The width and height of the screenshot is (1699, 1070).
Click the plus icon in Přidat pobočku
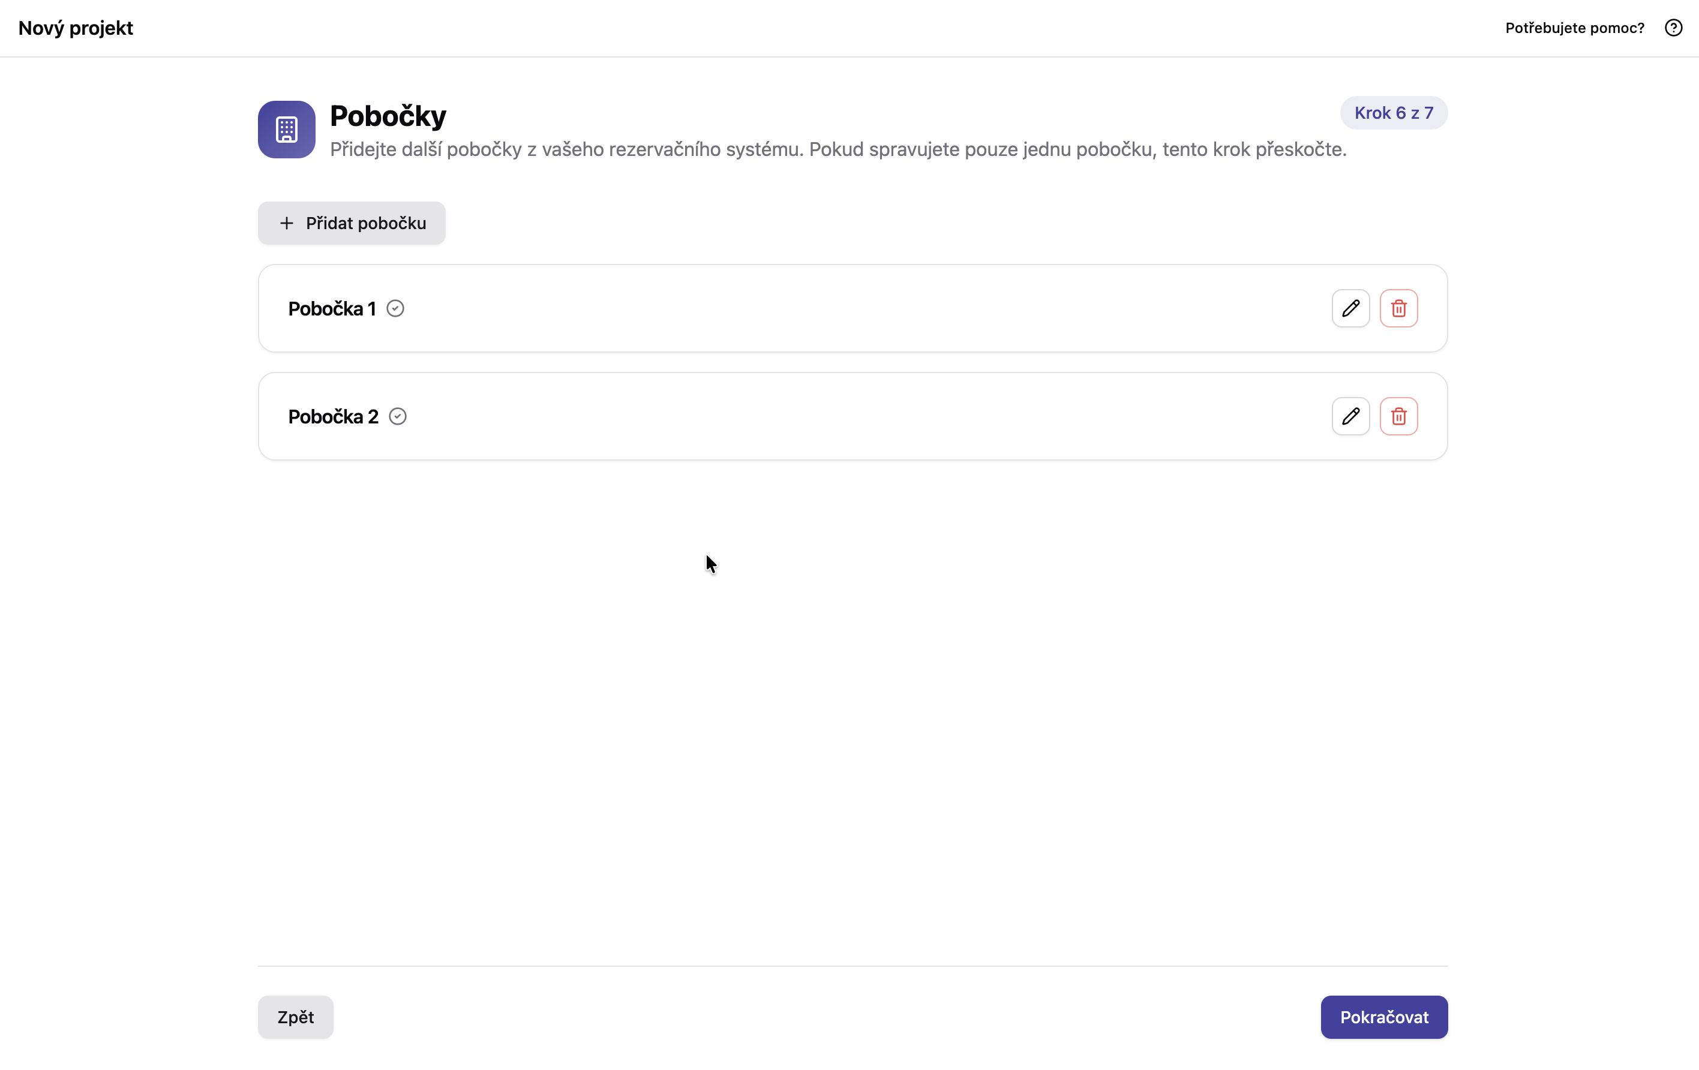286,222
